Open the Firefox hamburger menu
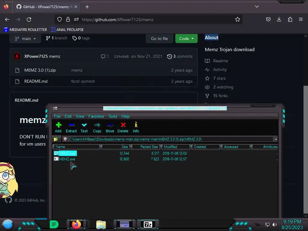The width and height of the screenshot is (308, 231). pyautogui.click(x=301, y=19)
